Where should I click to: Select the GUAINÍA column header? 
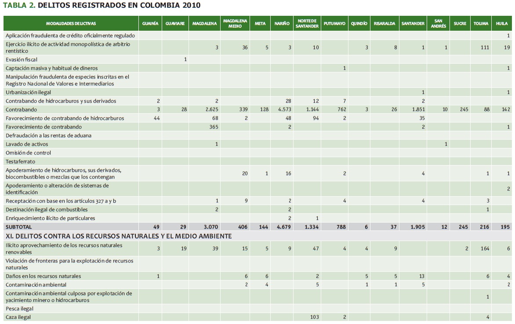pos(150,24)
